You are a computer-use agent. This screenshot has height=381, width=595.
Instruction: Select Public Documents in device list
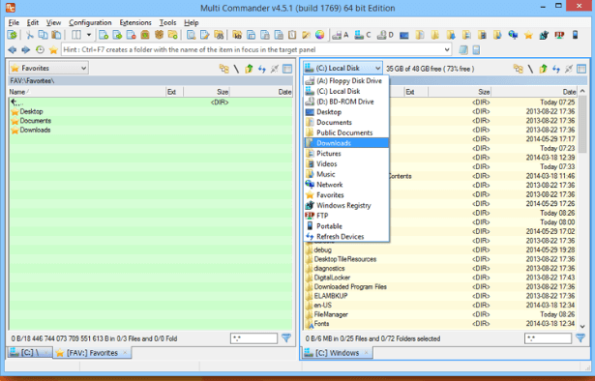click(346, 132)
